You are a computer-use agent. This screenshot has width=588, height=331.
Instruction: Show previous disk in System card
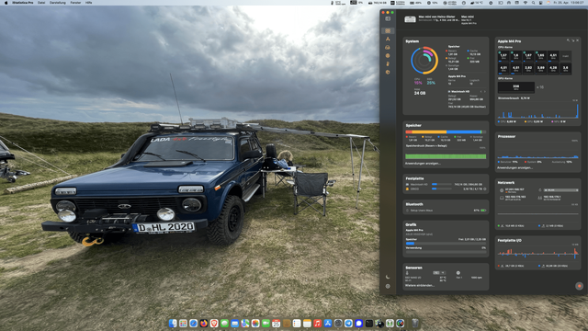tap(481, 92)
